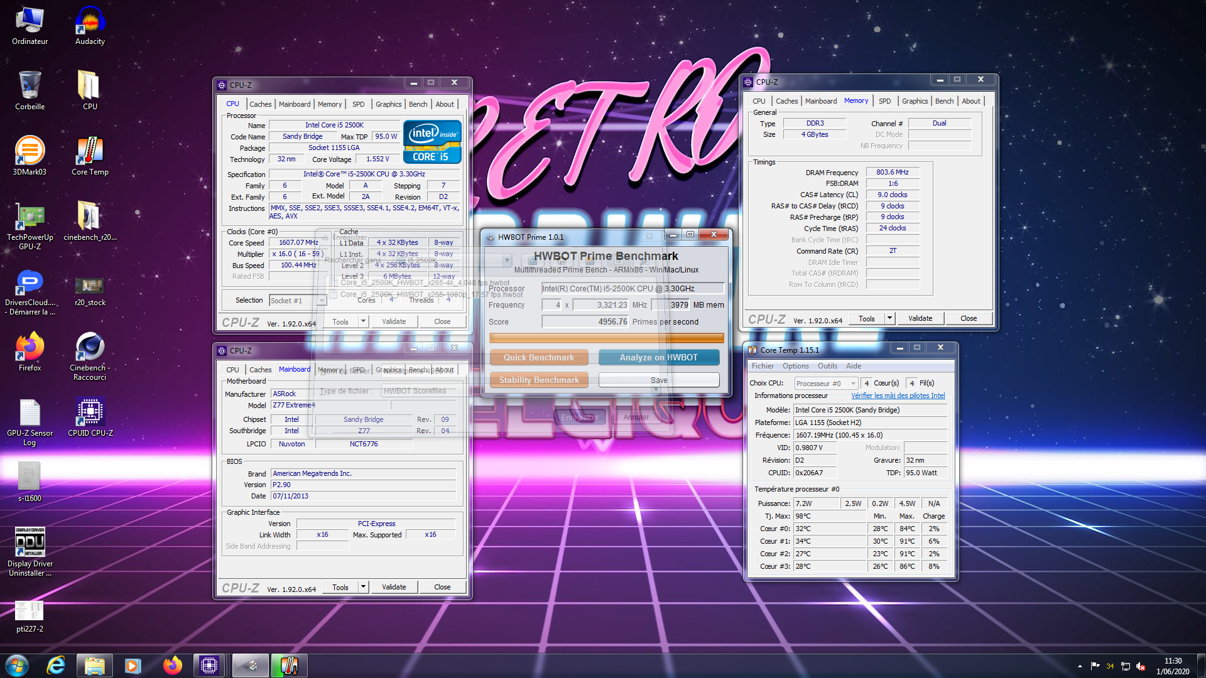Open Tools dropdown arrow in CPU-Z Mainboard window
The image size is (1206, 678).
click(x=363, y=587)
